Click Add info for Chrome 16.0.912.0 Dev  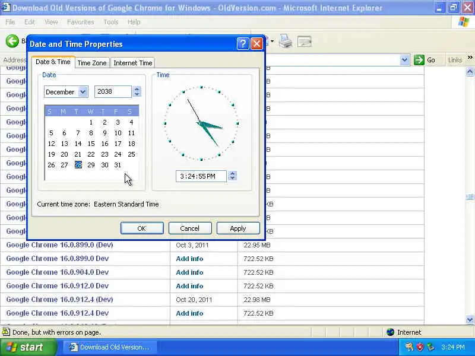pyautogui.click(x=189, y=286)
